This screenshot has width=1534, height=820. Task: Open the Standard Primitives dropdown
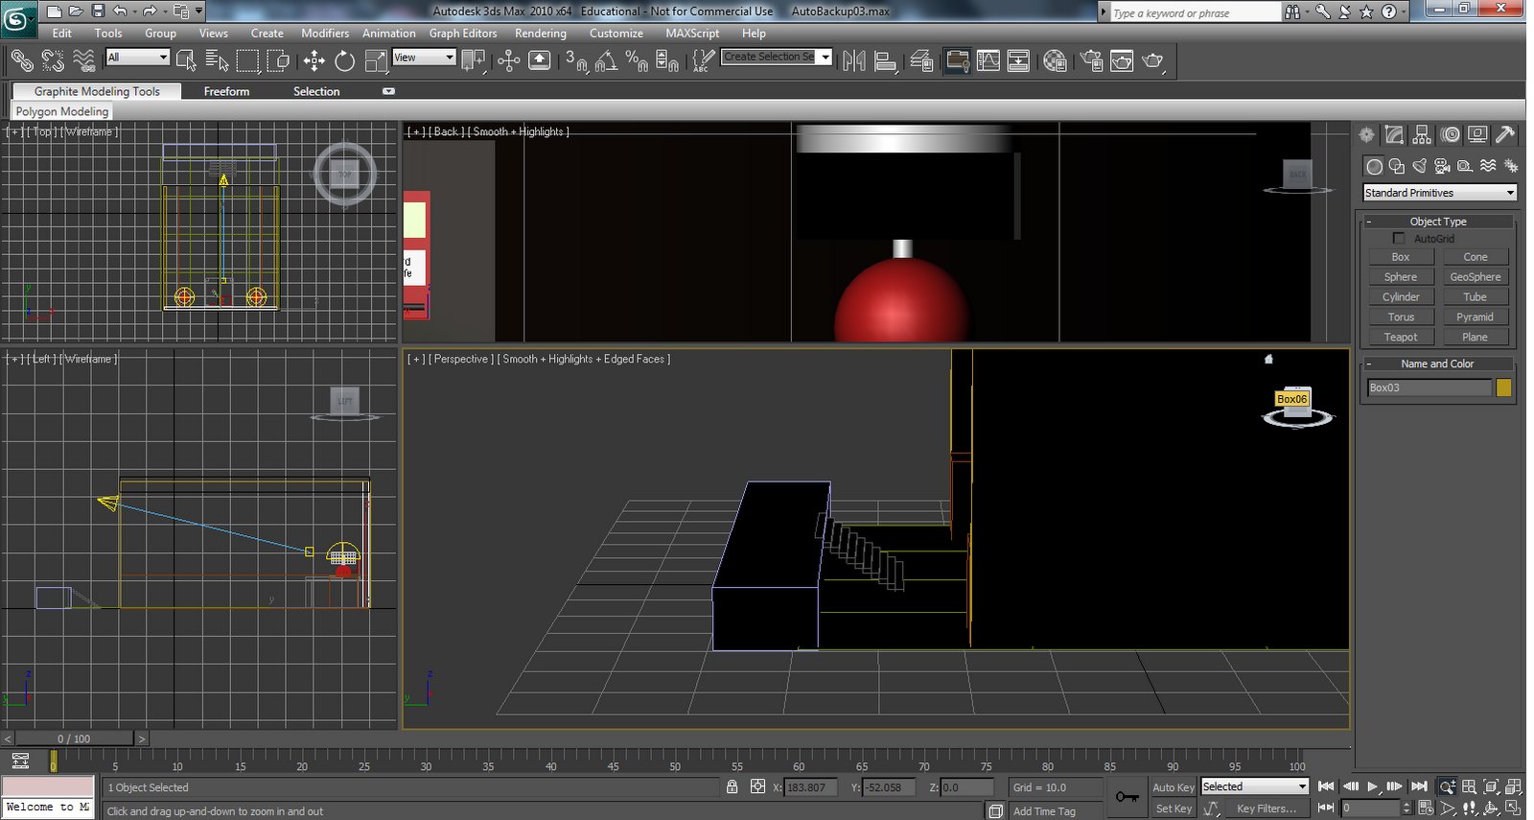(1439, 193)
